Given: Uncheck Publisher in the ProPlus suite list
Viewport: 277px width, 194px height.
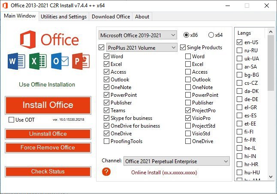Looking at the screenshot, I should (x=106, y=102).
